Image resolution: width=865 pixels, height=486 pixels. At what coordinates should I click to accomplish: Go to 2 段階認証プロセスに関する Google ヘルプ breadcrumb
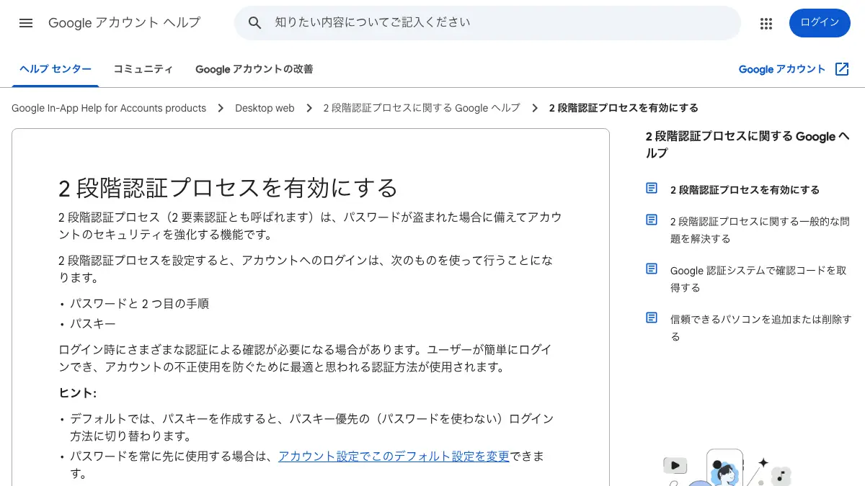click(422, 108)
